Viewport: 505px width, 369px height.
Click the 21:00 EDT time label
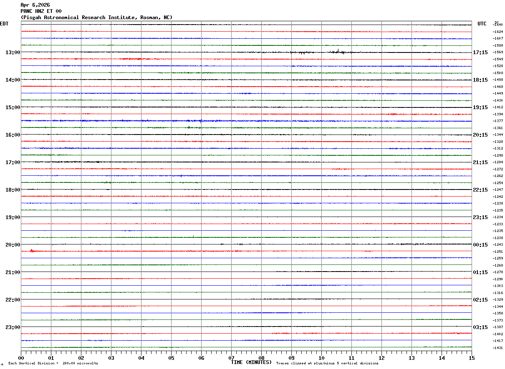point(13,272)
